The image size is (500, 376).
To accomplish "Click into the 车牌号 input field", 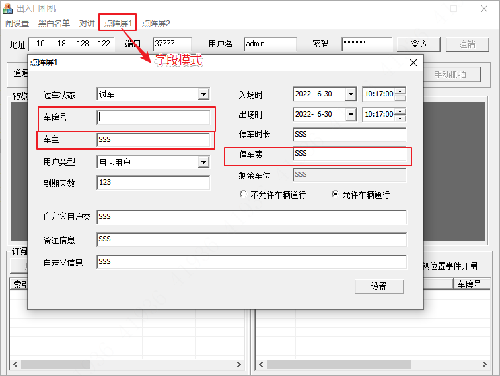I will tap(153, 117).
